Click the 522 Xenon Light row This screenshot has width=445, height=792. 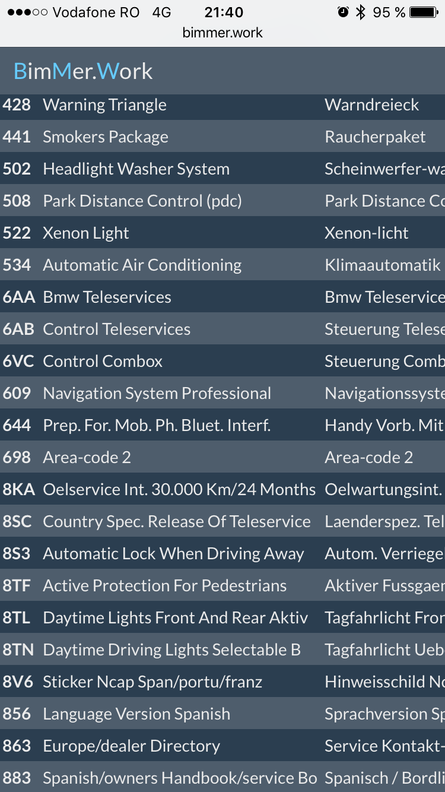(223, 233)
